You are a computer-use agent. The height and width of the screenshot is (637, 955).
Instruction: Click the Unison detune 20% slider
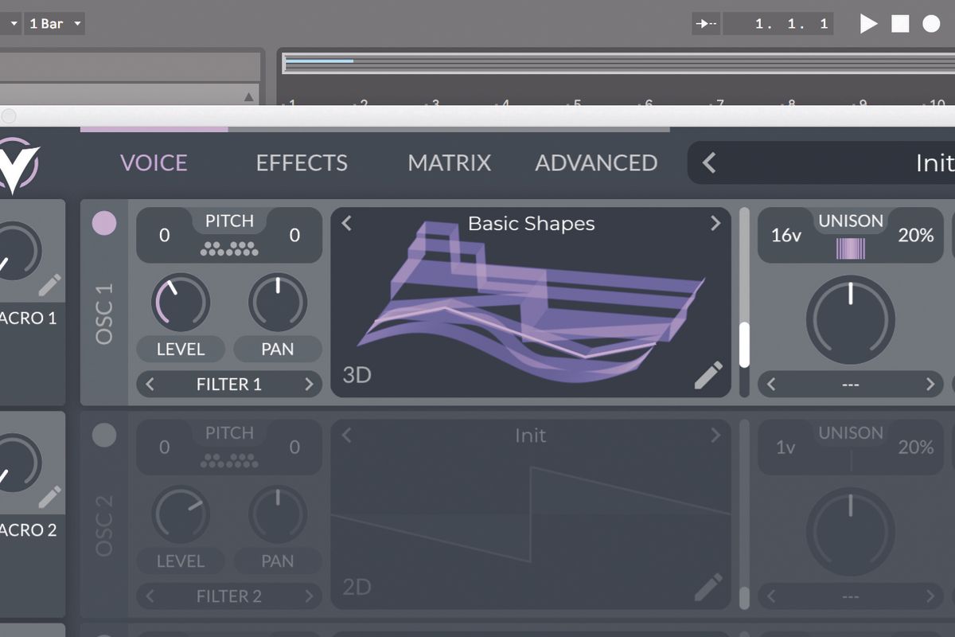tap(916, 235)
